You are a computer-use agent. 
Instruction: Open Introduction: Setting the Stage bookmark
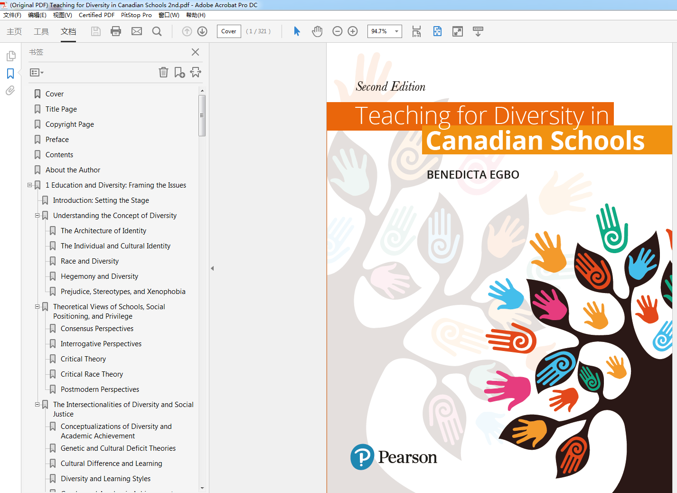tap(101, 200)
